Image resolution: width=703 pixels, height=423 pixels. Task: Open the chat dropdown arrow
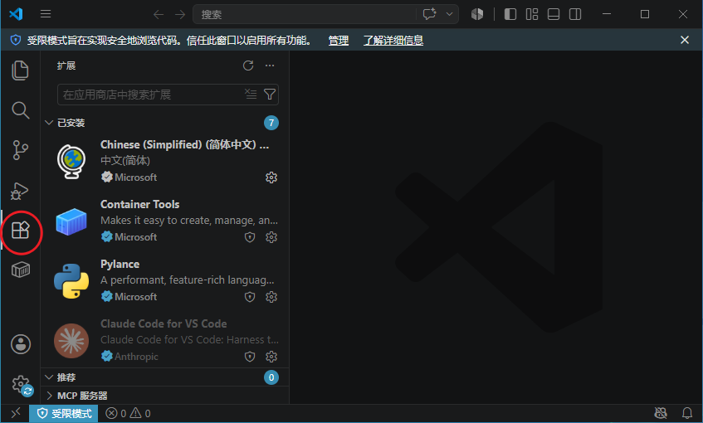click(x=449, y=14)
